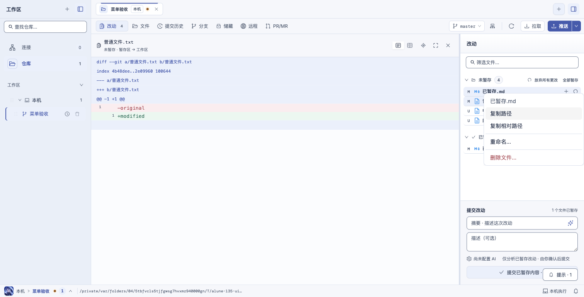Discard changes of 已暂存.md via revert icon
The image size is (584, 297).
point(576,92)
